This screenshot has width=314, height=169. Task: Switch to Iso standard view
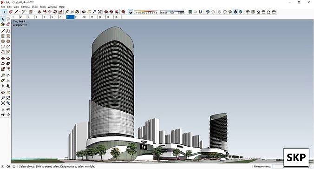248,12
